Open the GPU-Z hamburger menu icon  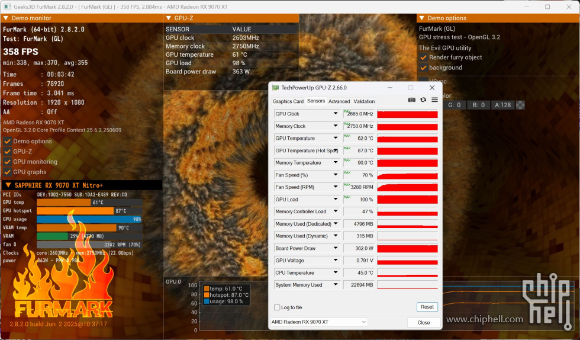(x=434, y=100)
